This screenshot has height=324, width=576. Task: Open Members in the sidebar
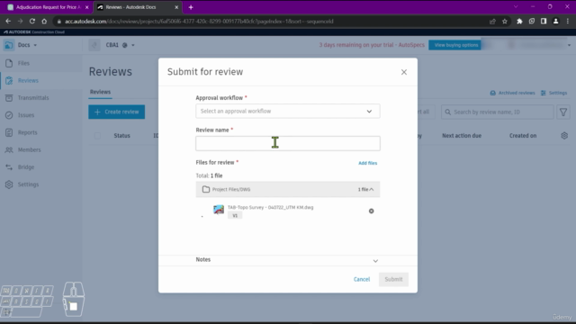pos(29,149)
